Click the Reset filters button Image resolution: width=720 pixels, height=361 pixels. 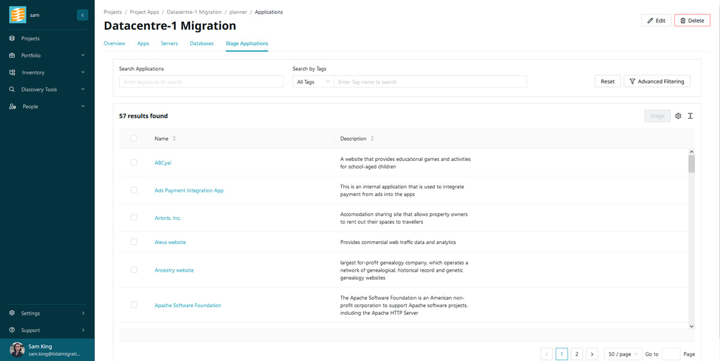[608, 82]
